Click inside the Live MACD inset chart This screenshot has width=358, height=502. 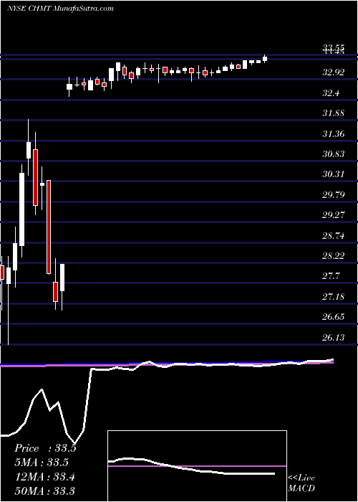pyautogui.click(x=197, y=466)
